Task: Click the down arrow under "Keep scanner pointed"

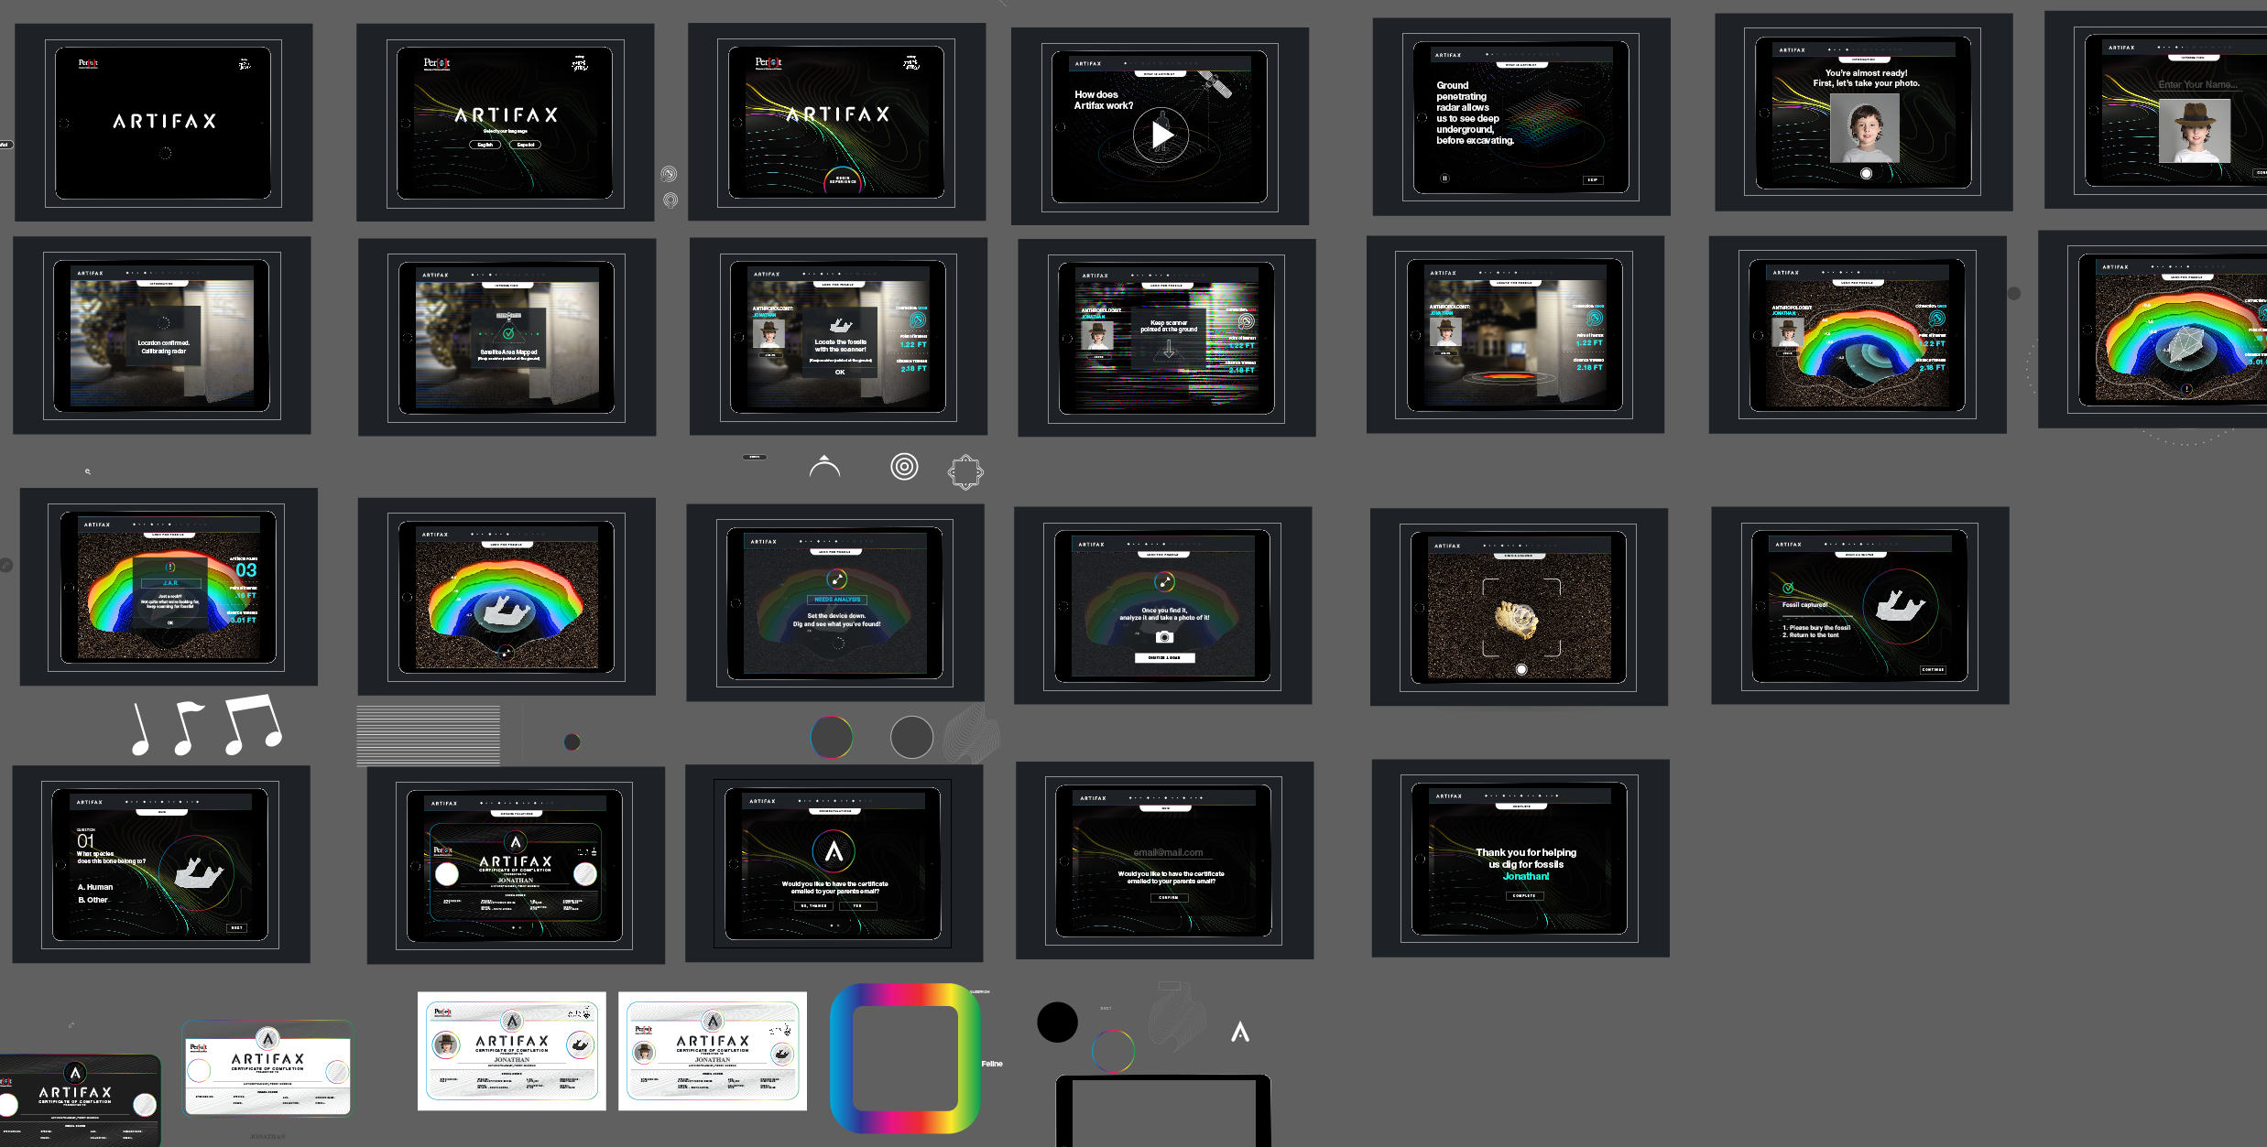Action: point(1169,348)
